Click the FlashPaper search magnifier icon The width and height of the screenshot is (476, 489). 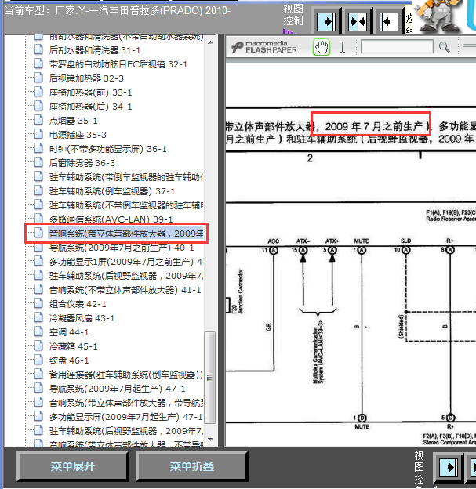(x=444, y=47)
